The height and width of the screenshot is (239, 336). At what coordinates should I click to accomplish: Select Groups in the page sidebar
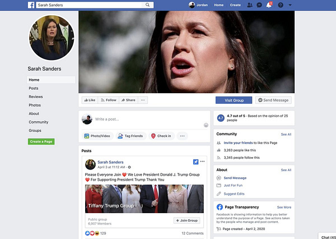pyautogui.click(x=35, y=130)
